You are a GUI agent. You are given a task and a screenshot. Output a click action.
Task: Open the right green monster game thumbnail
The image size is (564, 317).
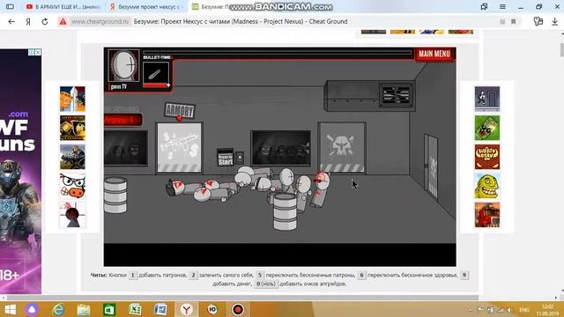(487, 186)
